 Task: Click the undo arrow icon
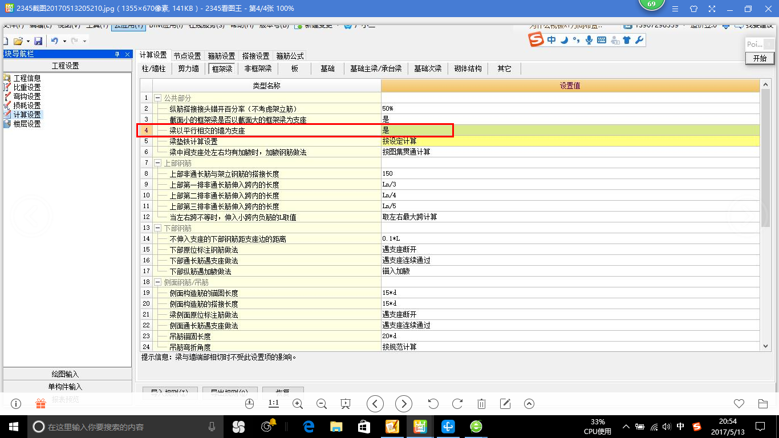click(55, 41)
